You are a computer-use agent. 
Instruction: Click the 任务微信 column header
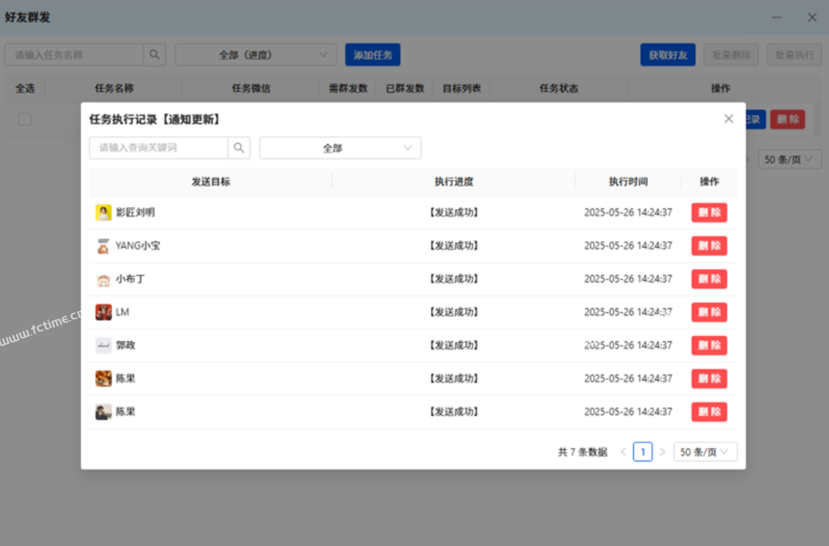(251, 88)
